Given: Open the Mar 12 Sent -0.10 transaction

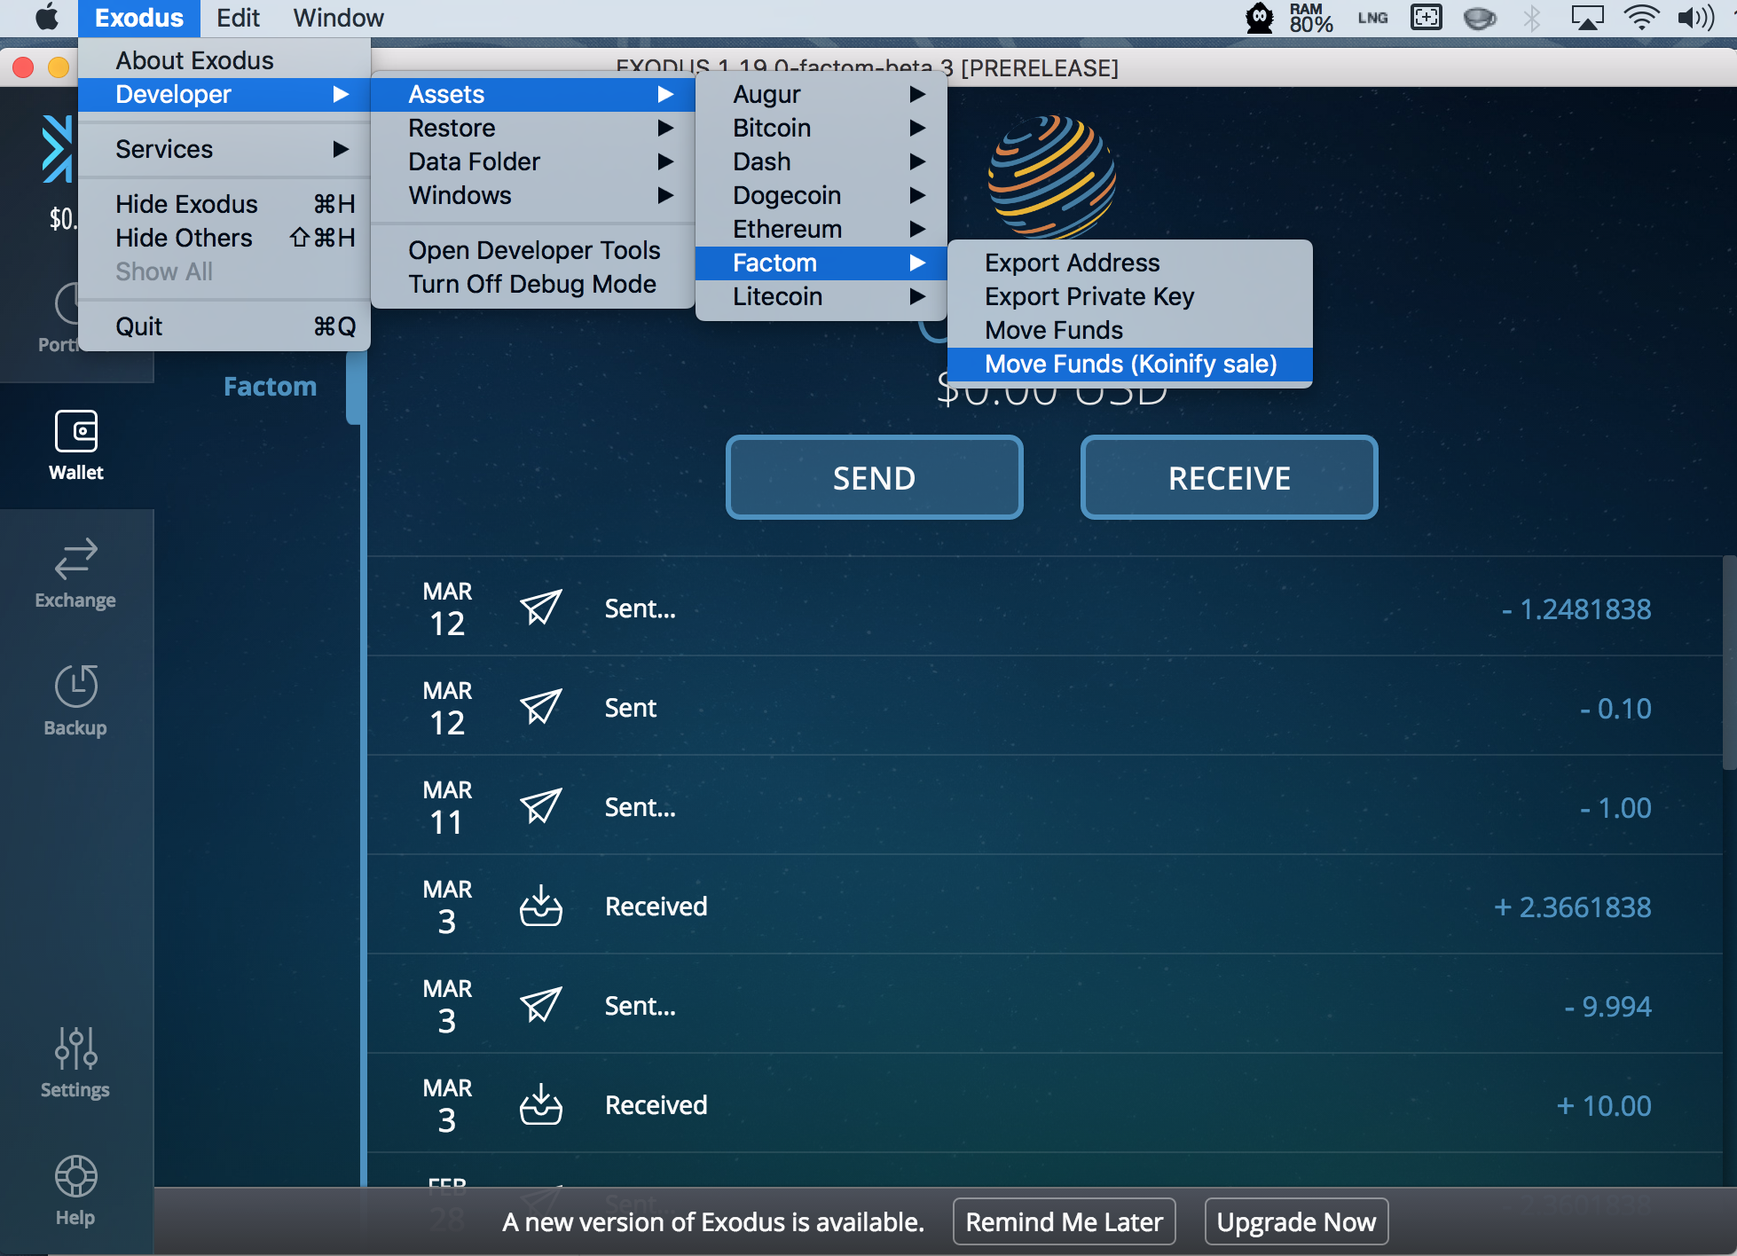Looking at the screenshot, I should 1045,708.
